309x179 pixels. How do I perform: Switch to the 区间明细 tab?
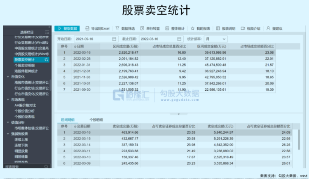[68, 120]
